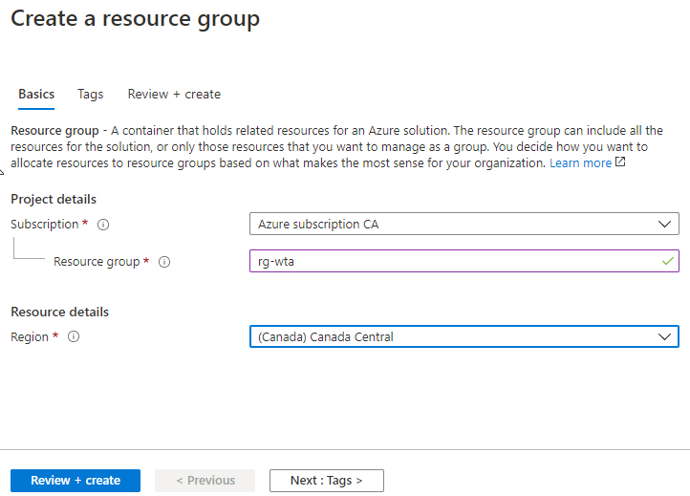Open the Subscription info tooltip icon
Screen dimensions: 690x496
click(103, 225)
